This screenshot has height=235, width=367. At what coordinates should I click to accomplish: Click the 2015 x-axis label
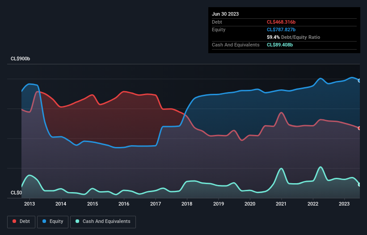[x=93, y=204]
